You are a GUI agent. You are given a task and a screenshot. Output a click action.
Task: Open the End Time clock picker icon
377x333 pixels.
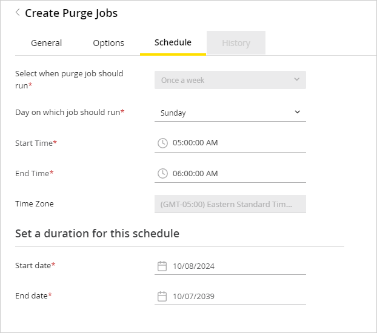coord(162,174)
